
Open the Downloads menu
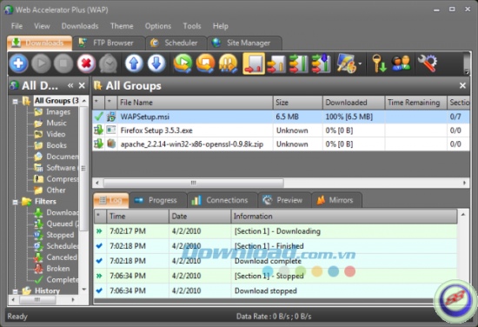[80, 26]
